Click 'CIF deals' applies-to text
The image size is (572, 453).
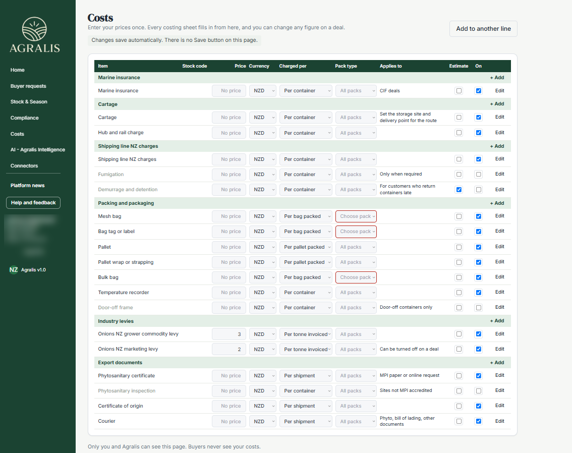(x=389, y=91)
